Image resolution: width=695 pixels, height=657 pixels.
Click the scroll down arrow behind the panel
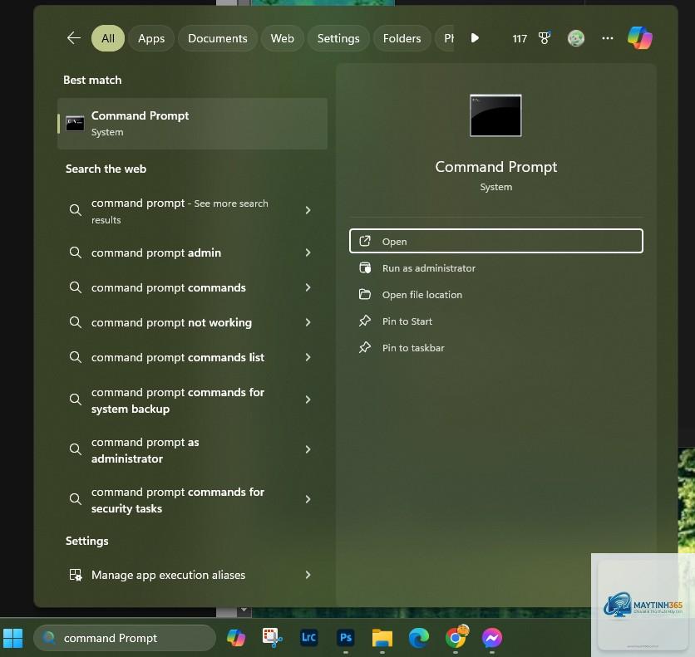[x=244, y=610]
